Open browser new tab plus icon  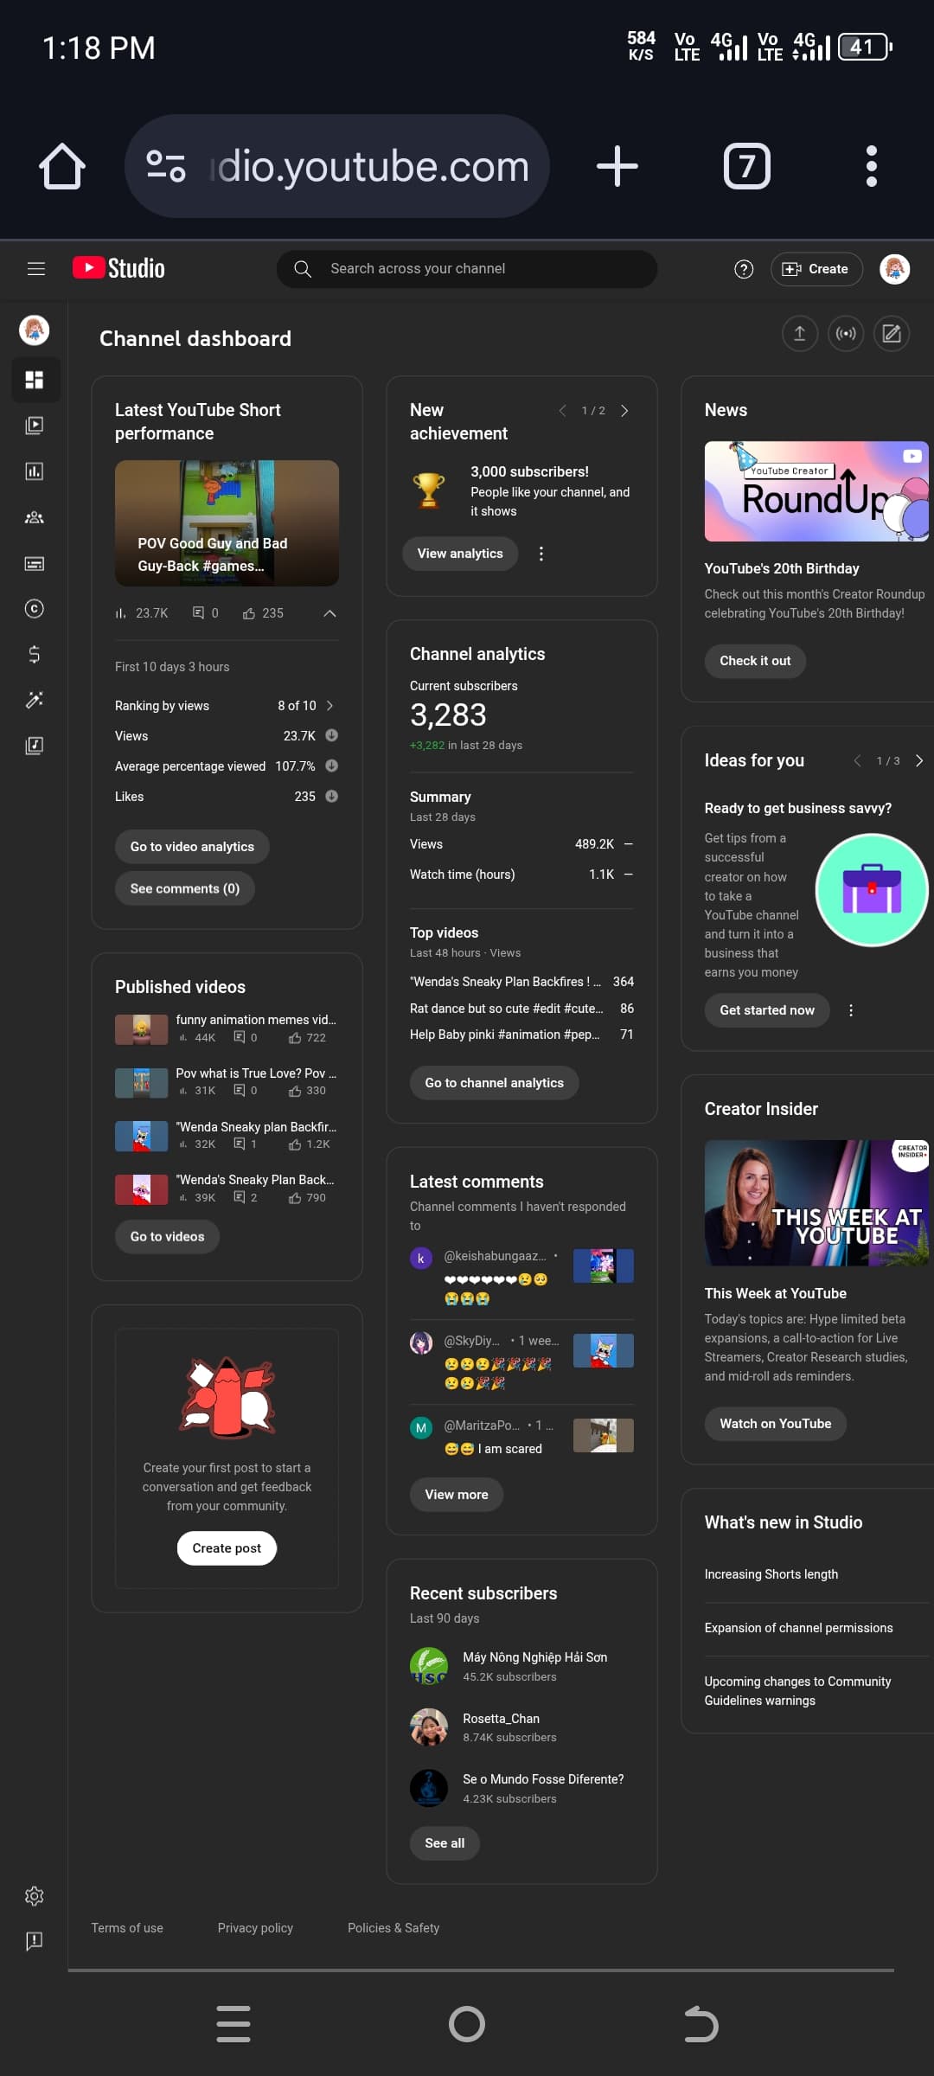tap(617, 166)
